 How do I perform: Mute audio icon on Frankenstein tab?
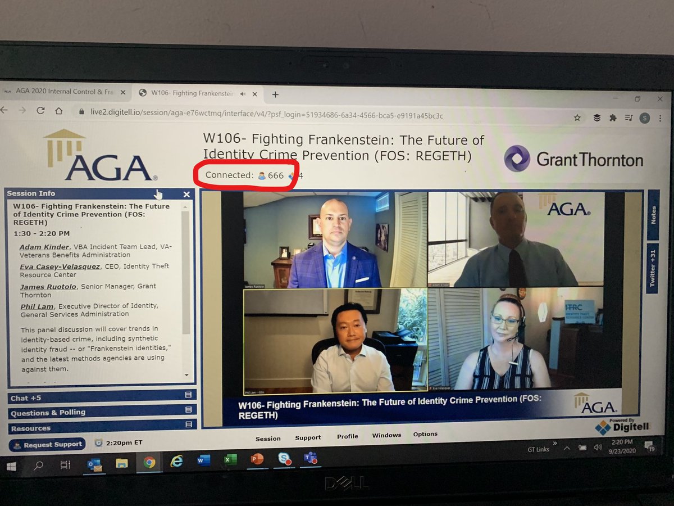[x=242, y=94]
